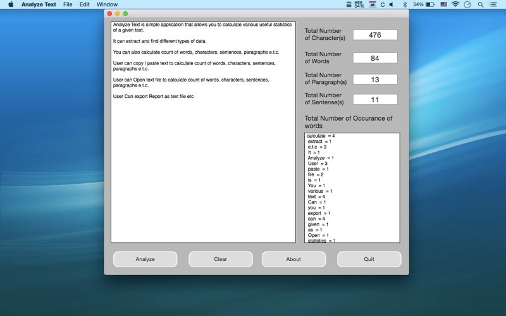Click the Wi-Fi status icon
506x316 pixels.
point(455,4)
